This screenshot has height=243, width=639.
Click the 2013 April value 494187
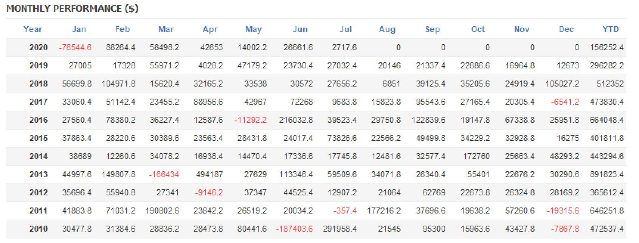point(209,175)
